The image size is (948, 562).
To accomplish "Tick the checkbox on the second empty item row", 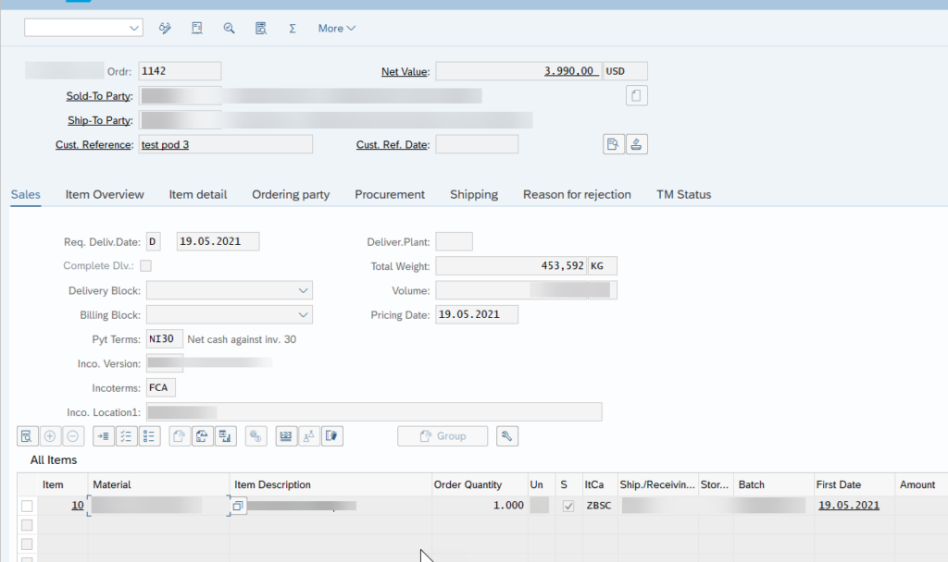I will [x=27, y=544].
